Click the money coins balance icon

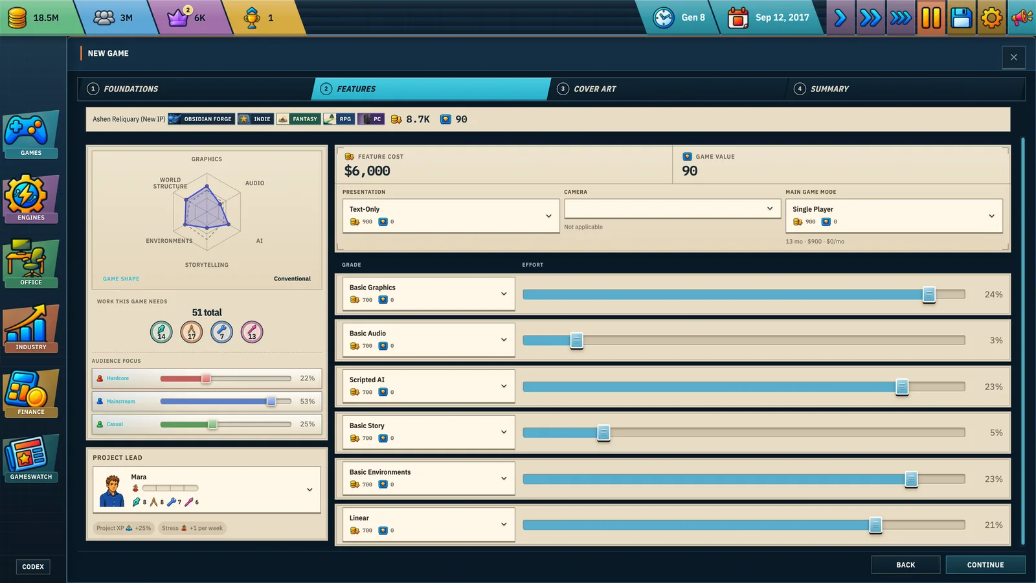(17, 17)
